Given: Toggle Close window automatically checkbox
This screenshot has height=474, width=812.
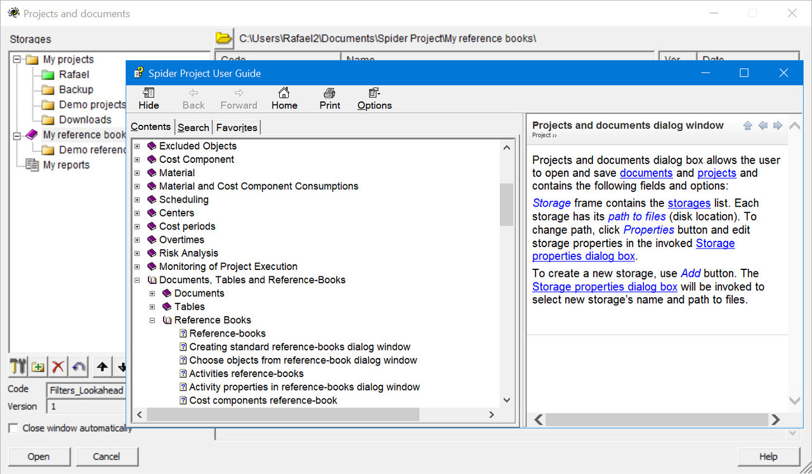Looking at the screenshot, I should pos(13,428).
